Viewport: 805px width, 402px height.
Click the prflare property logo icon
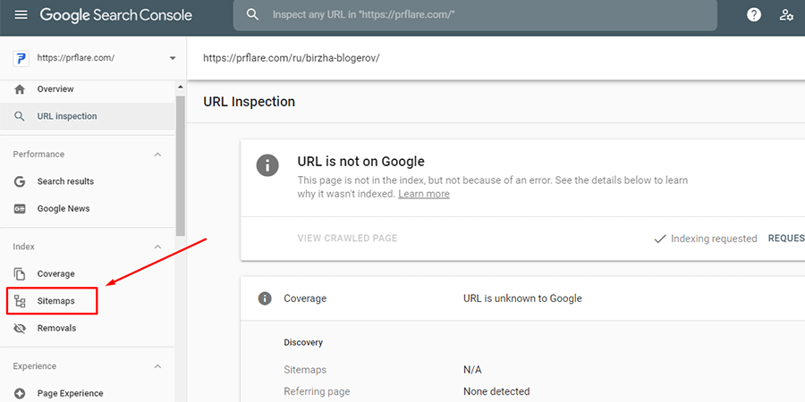click(x=20, y=58)
